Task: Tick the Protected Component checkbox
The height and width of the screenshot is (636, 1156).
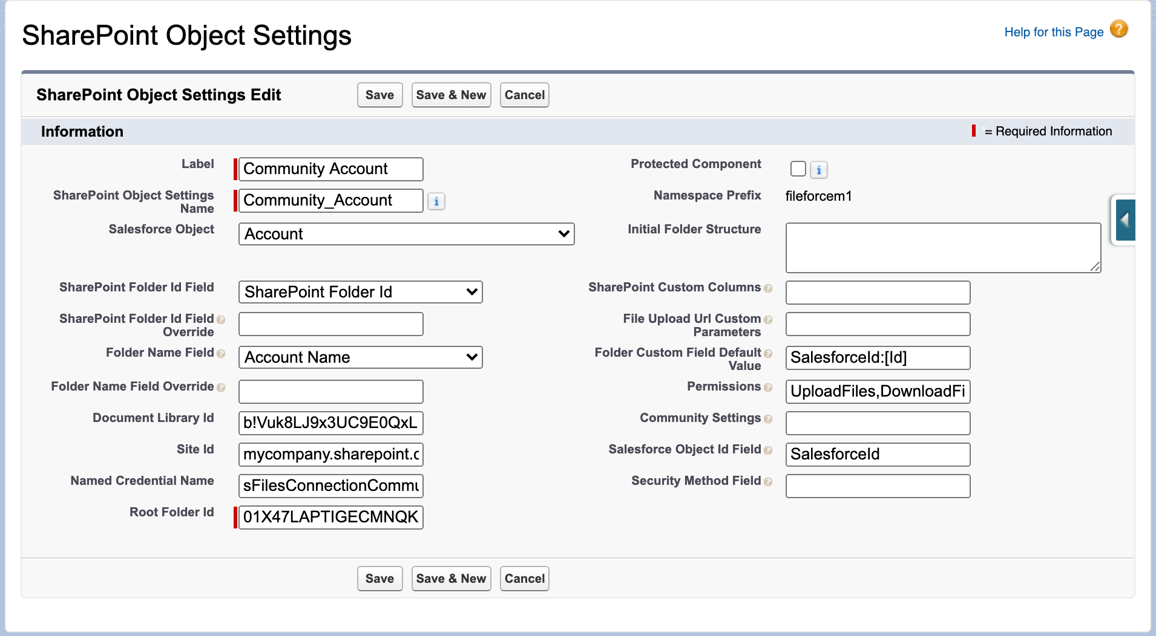Action: [798, 169]
